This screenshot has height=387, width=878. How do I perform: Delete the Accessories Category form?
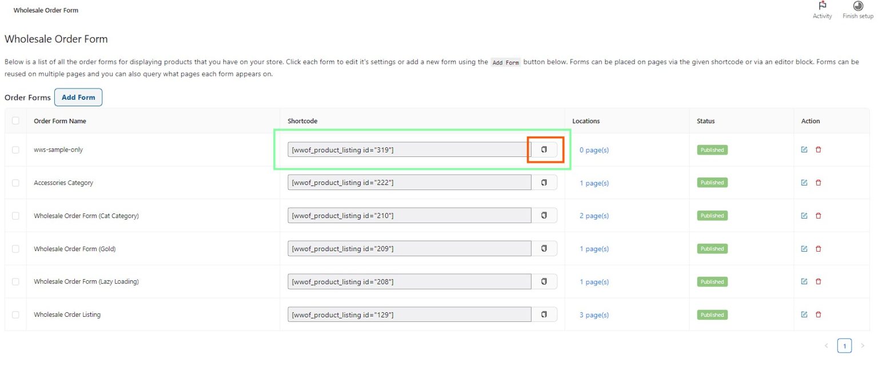819,182
